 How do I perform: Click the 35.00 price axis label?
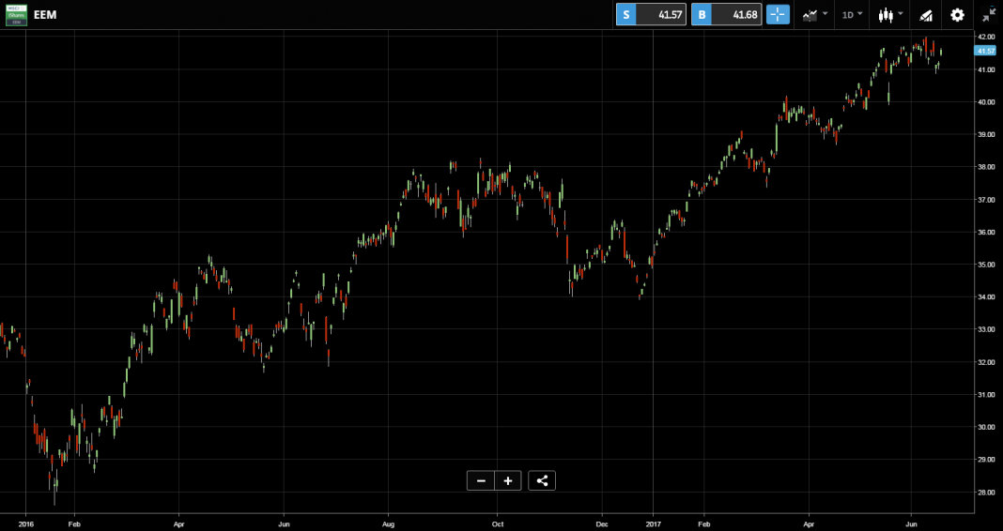(986, 265)
